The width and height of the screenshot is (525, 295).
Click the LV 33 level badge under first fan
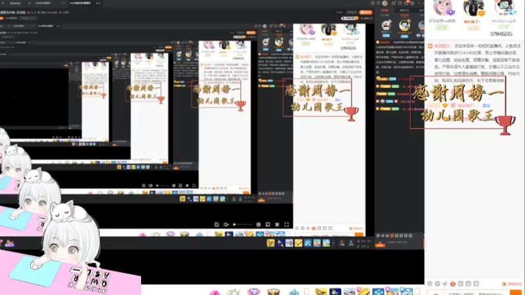pyautogui.click(x=442, y=28)
